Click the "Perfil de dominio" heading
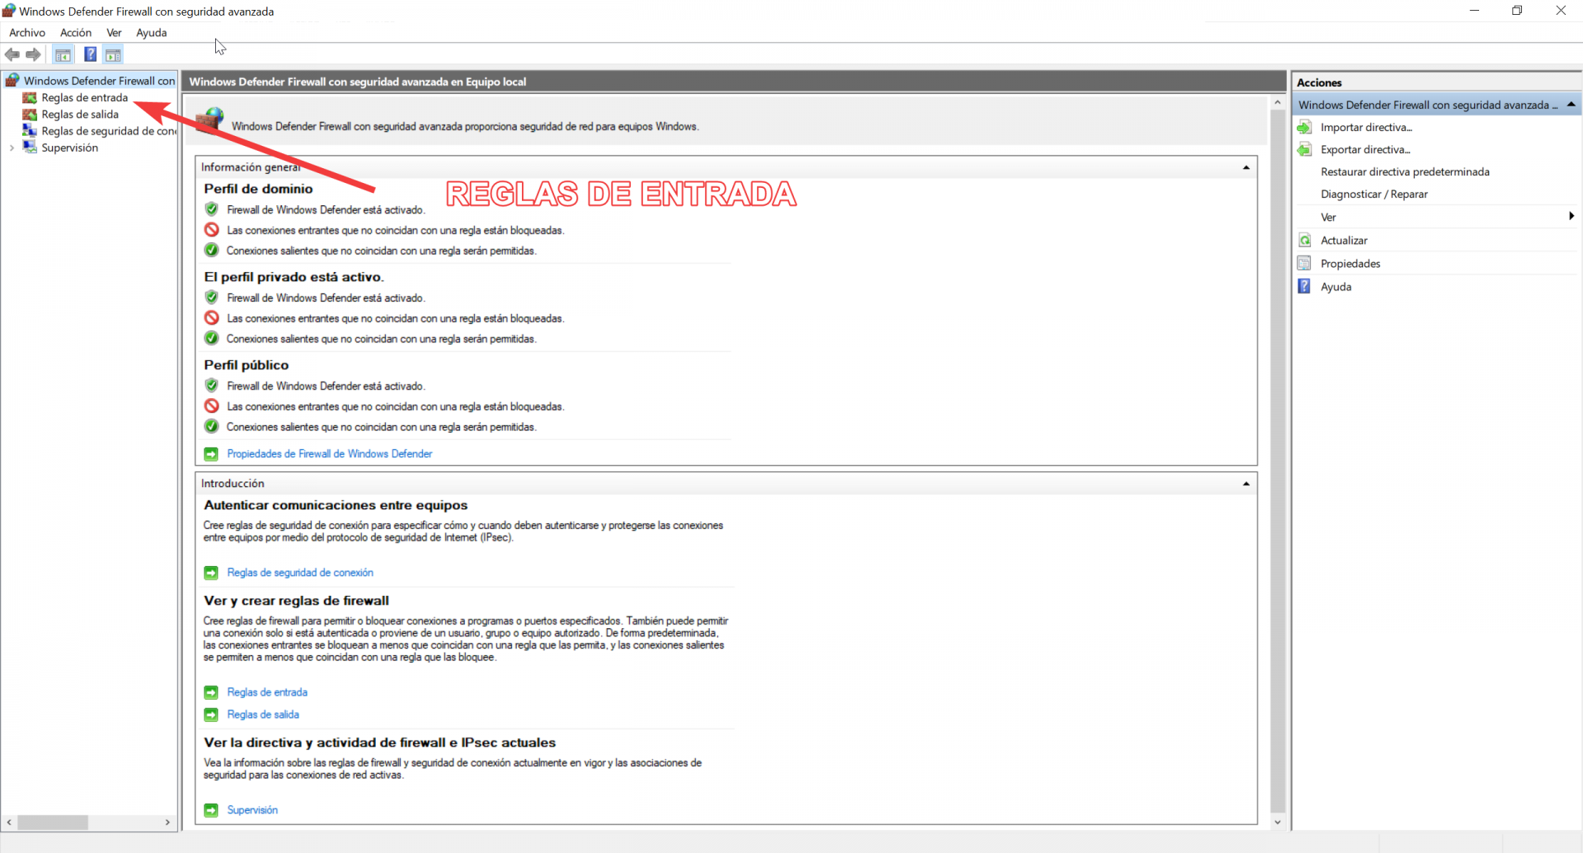This screenshot has height=853, width=1583. pyautogui.click(x=258, y=189)
